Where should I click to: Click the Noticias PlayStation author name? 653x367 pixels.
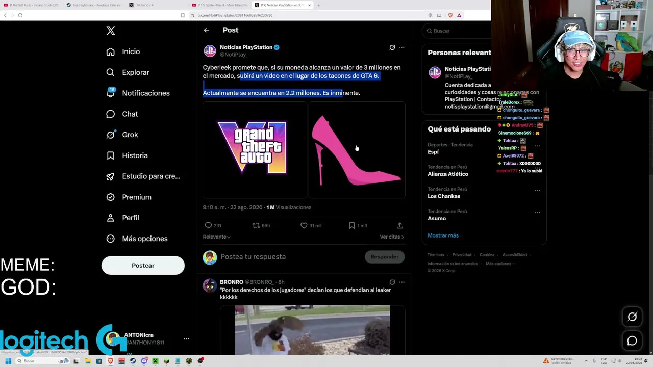coord(246,47)
